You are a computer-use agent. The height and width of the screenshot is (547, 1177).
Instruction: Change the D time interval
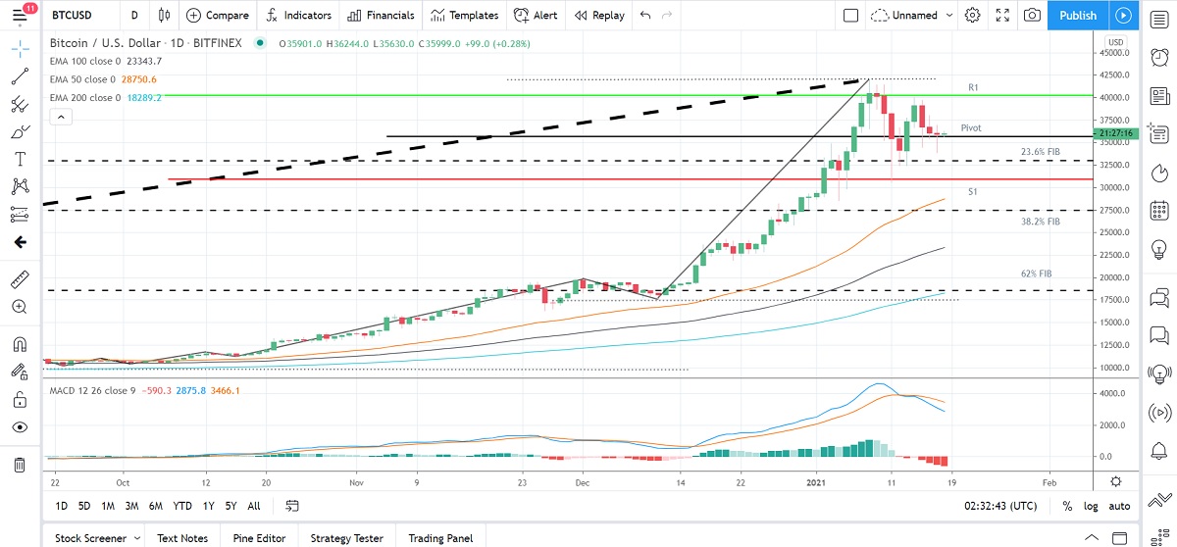[x=133, y=16]
